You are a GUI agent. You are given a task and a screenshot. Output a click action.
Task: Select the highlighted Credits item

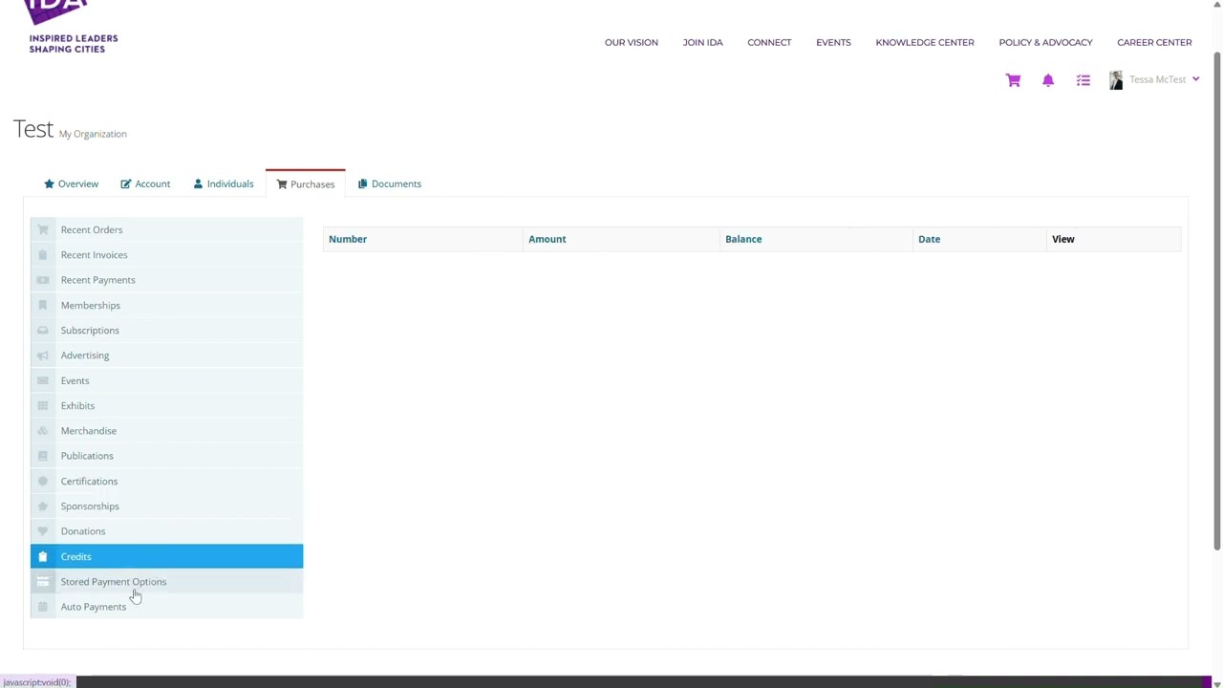[166, 556]
